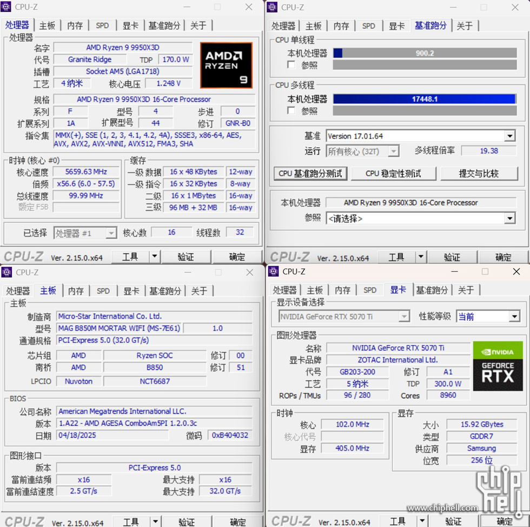The height and width of the screenshot is (527, 530).
Task: Click the 三级 cache value 96 MB + 32 MB
Action: [194, 207]
